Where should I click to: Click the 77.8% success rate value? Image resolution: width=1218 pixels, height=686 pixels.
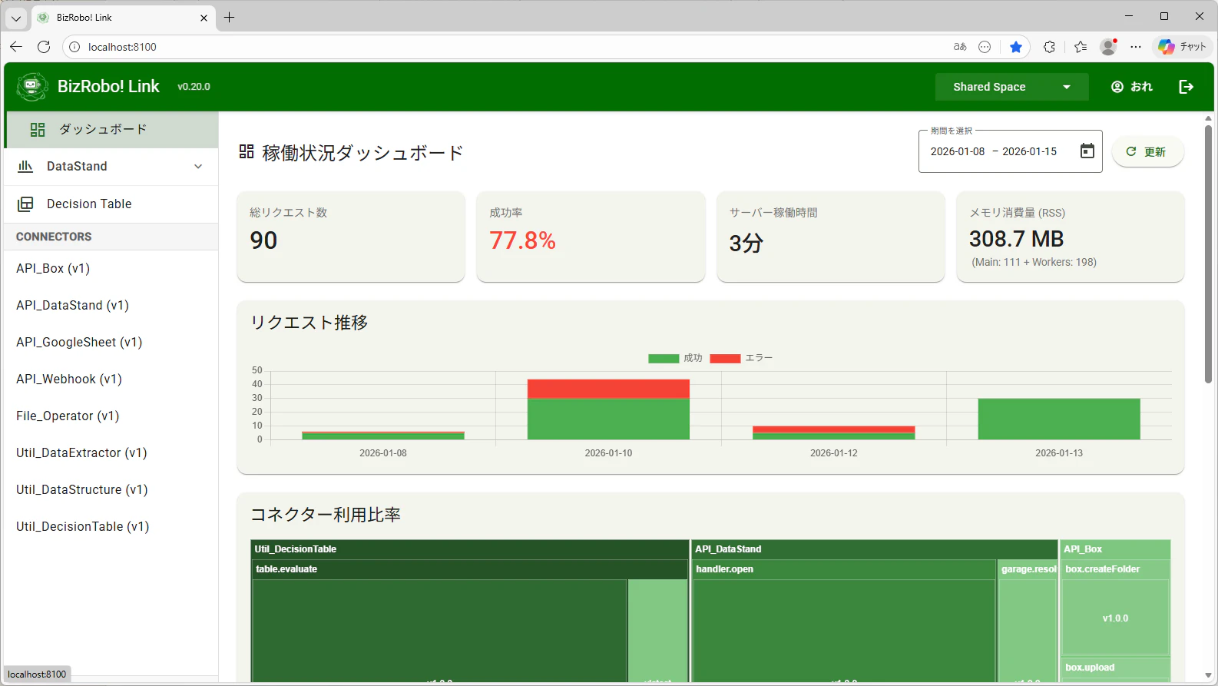pyautogui.click(x=522, y=240)
